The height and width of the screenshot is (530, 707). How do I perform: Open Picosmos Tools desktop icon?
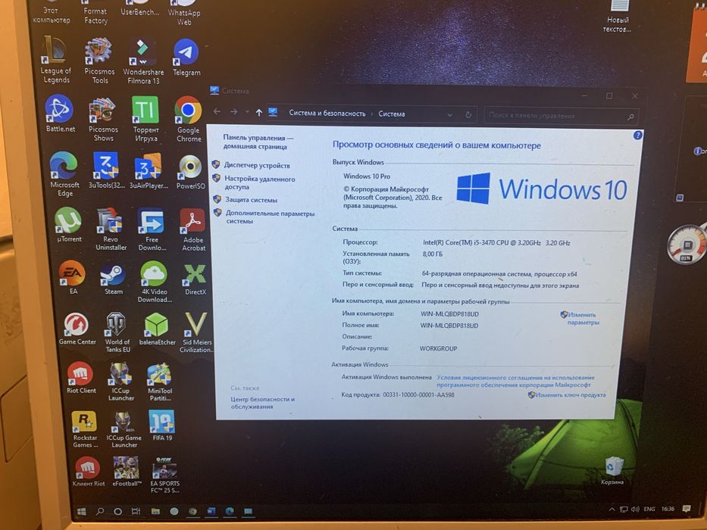[99, 61]
